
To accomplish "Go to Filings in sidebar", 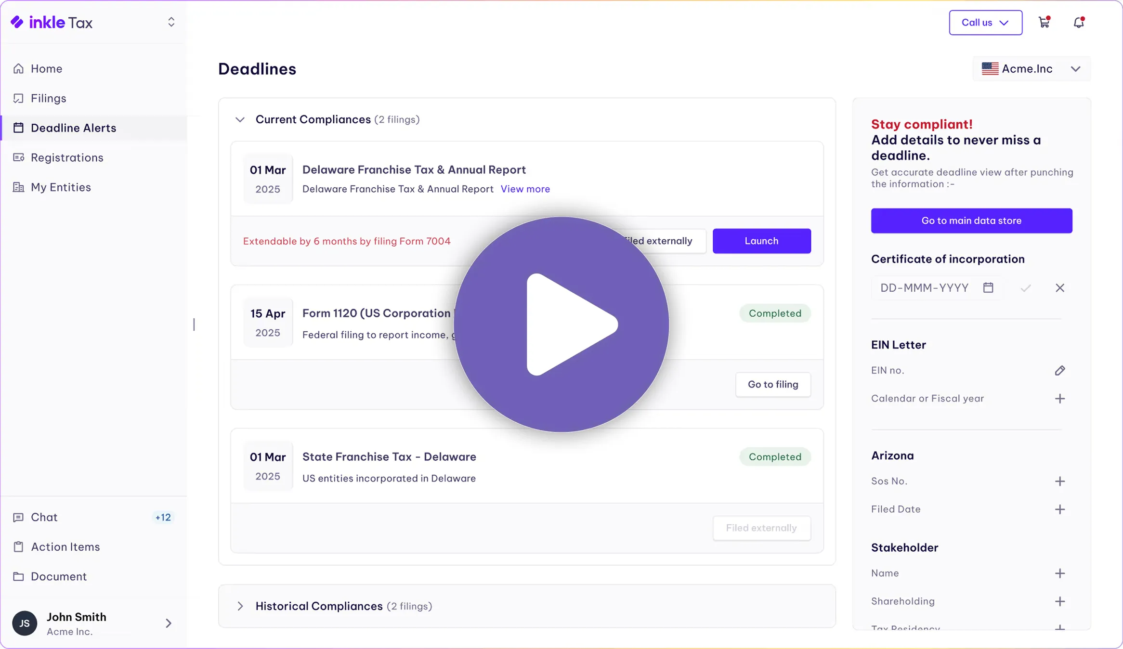I will coord(48,98).
